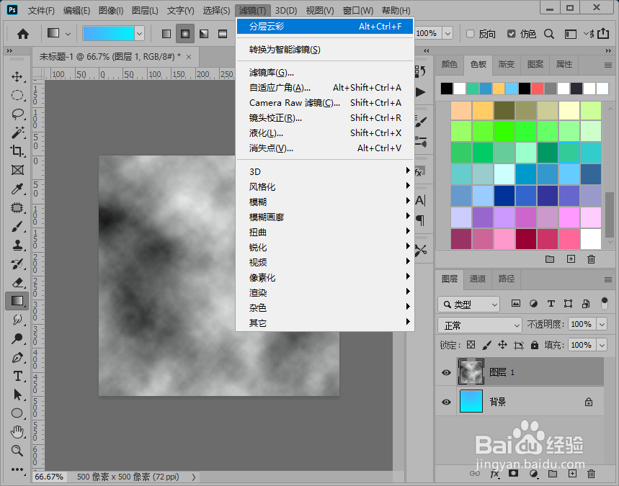Select the Eraser tool
The image size is (619, 486).
[16, 282]
